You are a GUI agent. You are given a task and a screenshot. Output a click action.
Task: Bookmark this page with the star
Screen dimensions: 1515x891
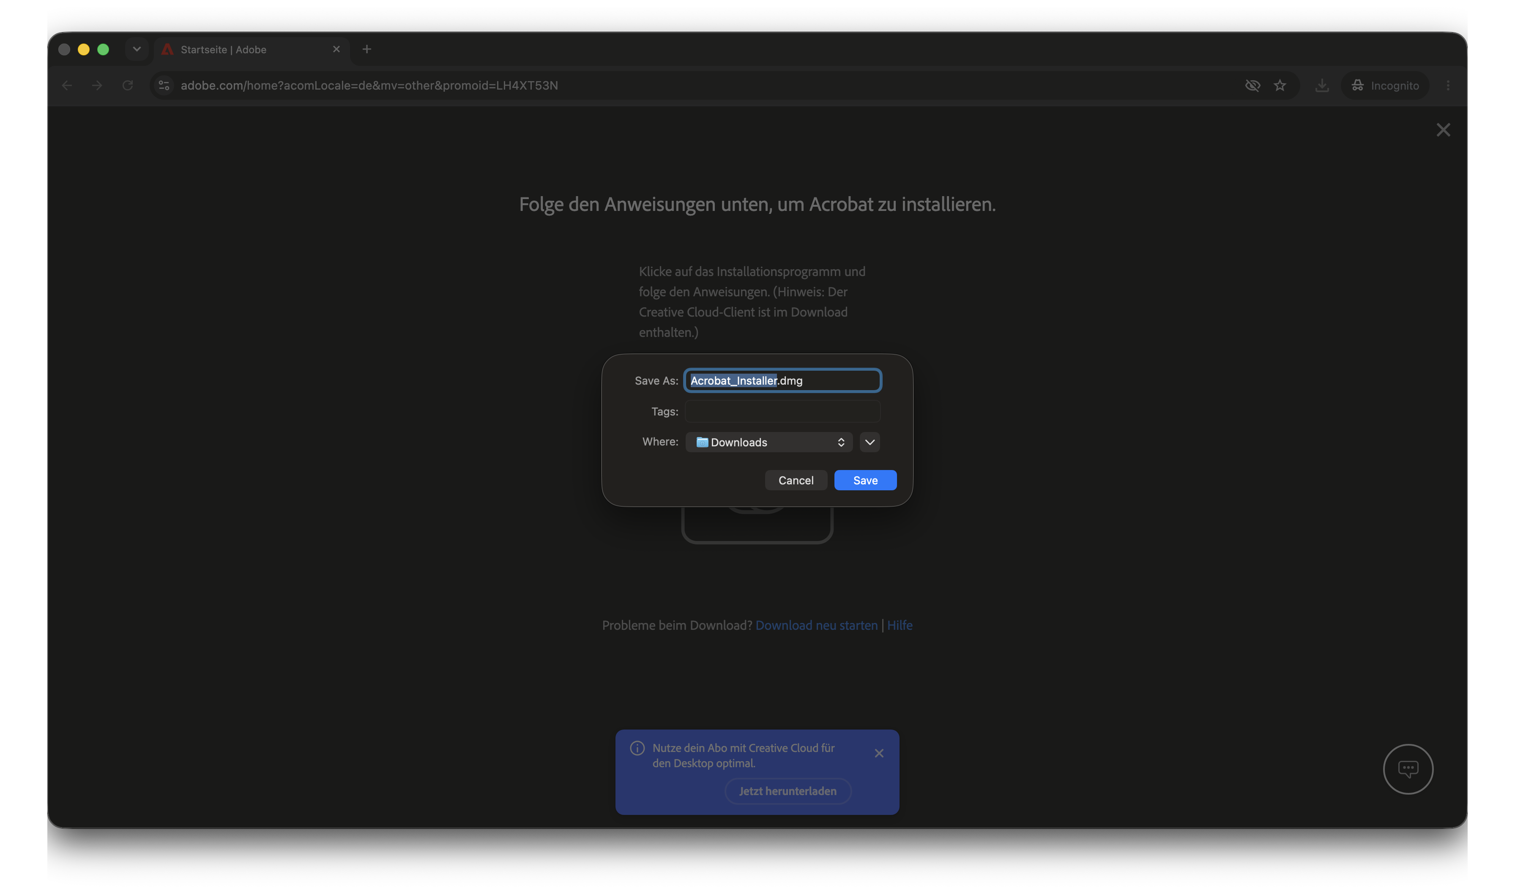(1280, 85)
